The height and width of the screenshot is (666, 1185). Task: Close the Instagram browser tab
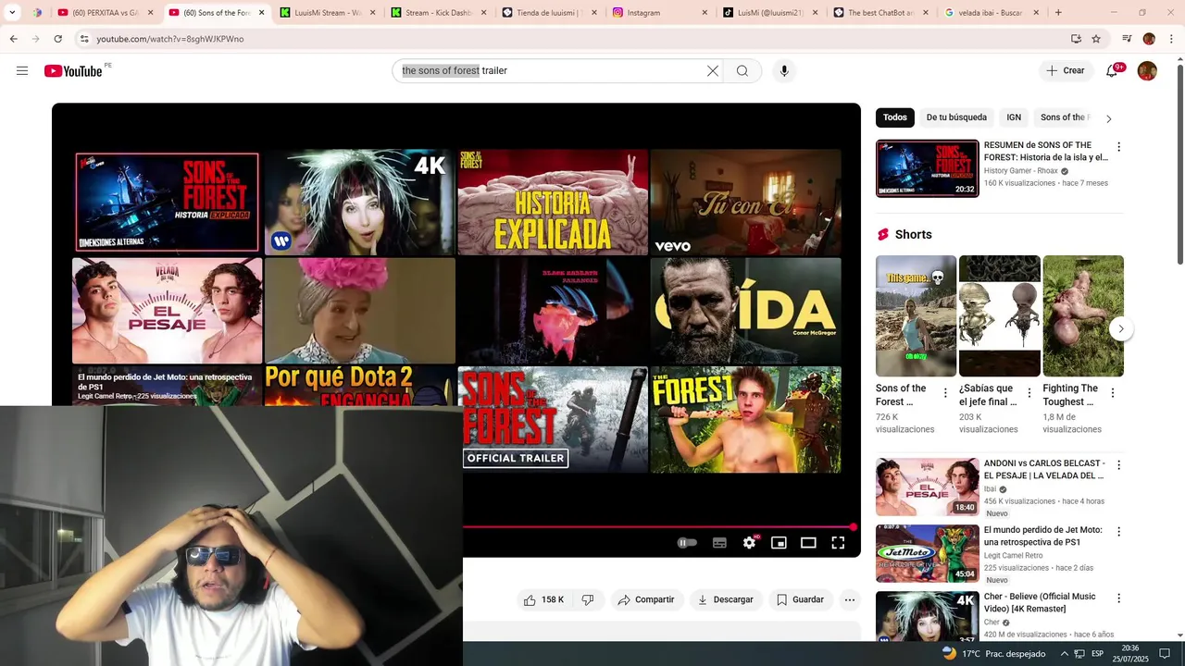tap(705, 13)
